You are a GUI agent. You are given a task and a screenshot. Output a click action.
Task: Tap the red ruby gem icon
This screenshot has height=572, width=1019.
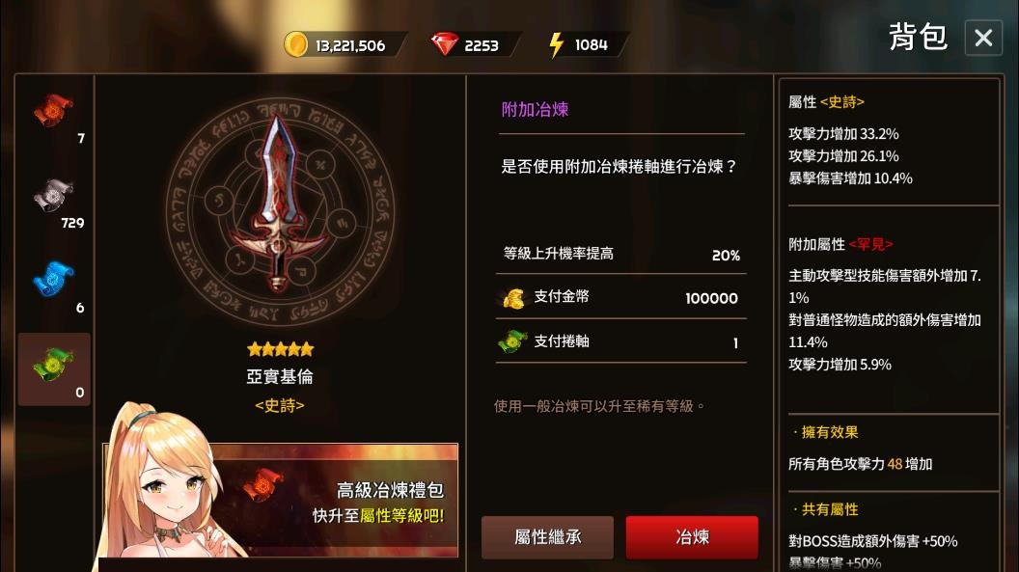pos(445,44)
